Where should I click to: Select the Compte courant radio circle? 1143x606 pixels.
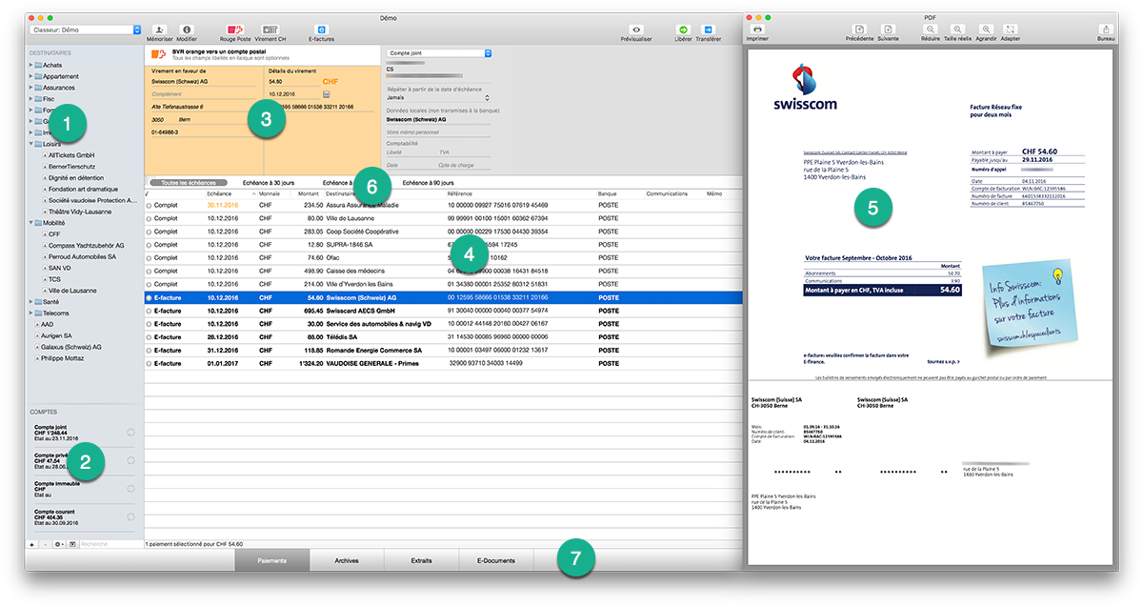(x=130, y=515)
